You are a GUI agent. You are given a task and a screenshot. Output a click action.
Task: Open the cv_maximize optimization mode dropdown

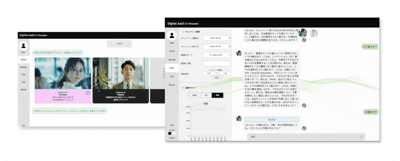tap(216, 55)
